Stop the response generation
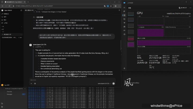 [x=113, y=84]
